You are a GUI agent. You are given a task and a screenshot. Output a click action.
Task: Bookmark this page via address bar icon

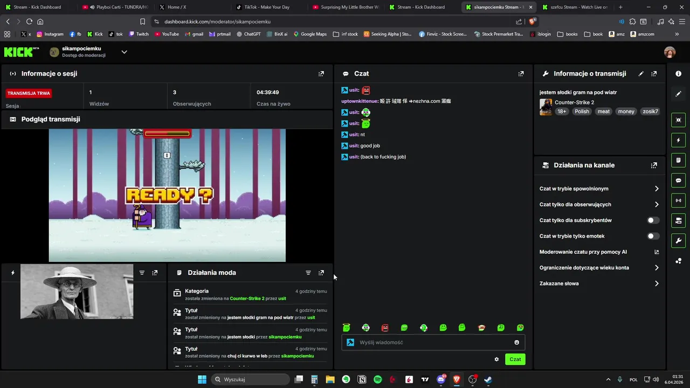tap(142, 22)
